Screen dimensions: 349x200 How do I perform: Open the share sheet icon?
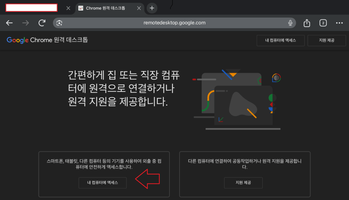click(x=307, y=23)
